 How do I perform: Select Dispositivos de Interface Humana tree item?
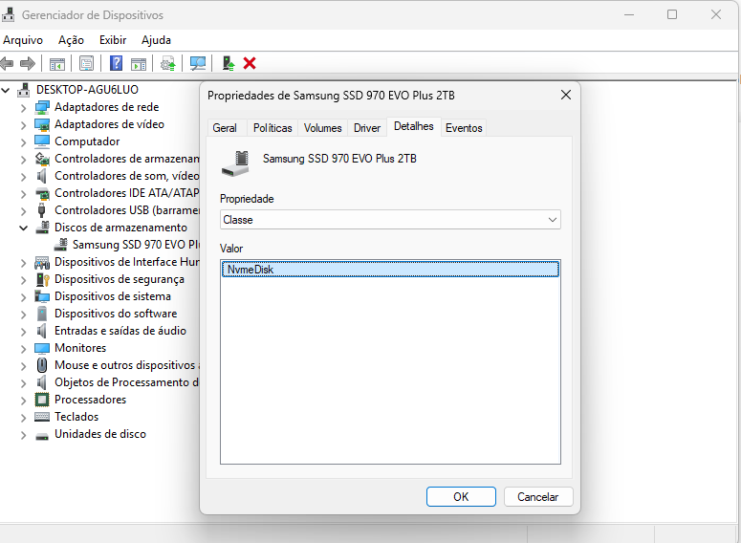126,262
